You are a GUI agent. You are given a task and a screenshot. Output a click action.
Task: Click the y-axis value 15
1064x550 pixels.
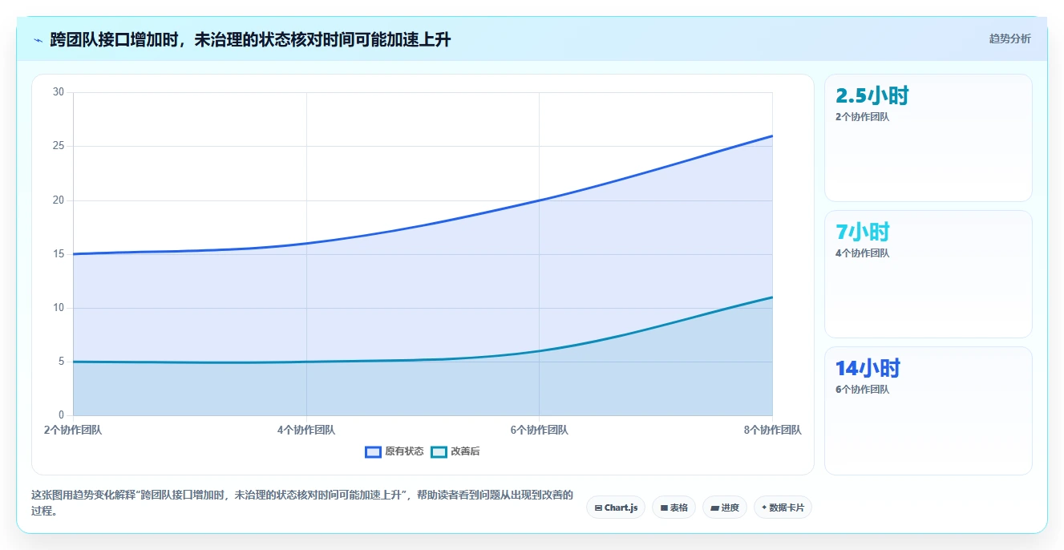[58, 253]
